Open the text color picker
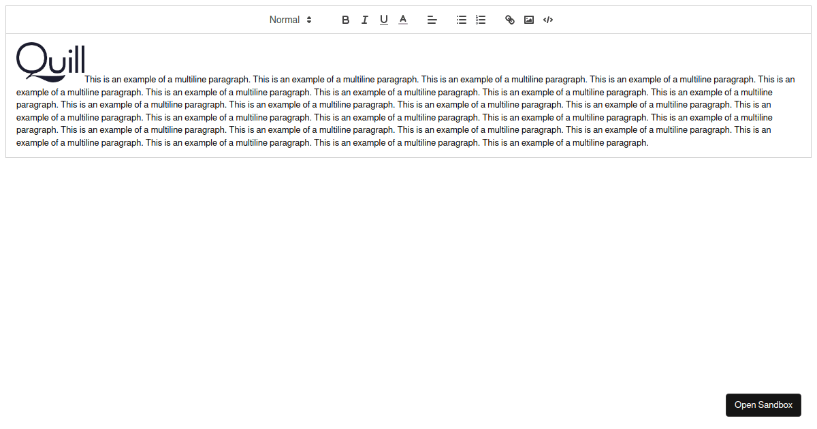Viewport: 817px width, 429px height. click(x=402, y=20)
